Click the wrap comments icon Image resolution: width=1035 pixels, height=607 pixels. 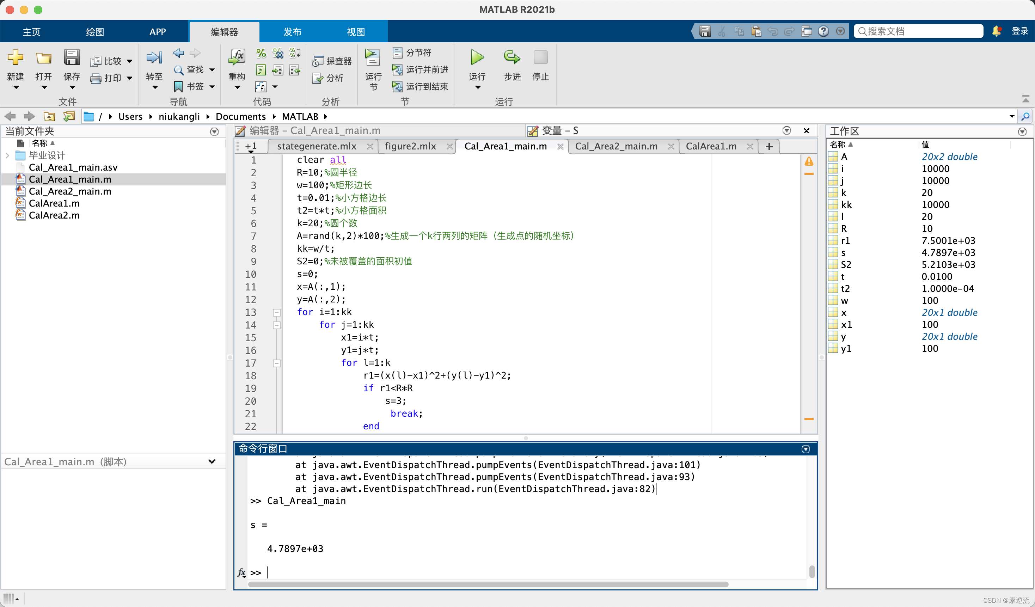pyautogui.click(x=295, y=53)
